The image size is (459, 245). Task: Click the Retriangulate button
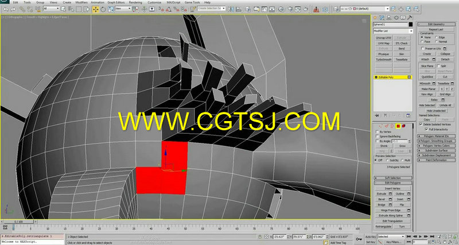click(x=383, y=227)
